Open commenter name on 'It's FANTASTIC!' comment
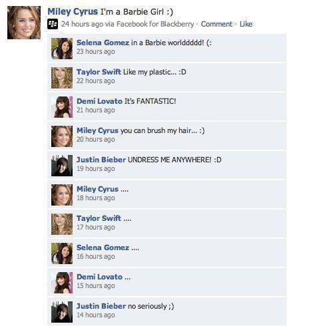Viewport: 333px width, 326px height. pyautogui.click(x=99, y=101)
